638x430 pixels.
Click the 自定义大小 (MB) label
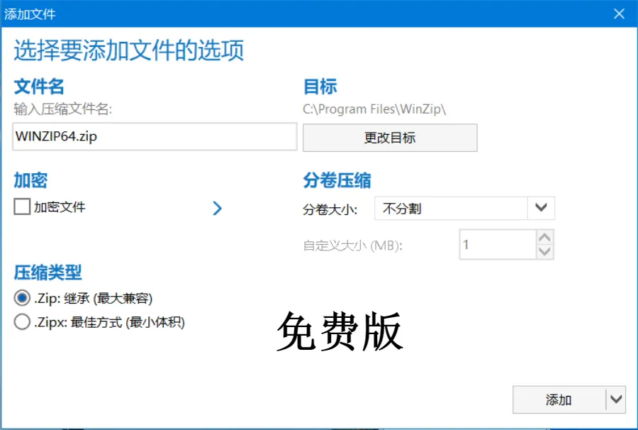pos(353,246)
